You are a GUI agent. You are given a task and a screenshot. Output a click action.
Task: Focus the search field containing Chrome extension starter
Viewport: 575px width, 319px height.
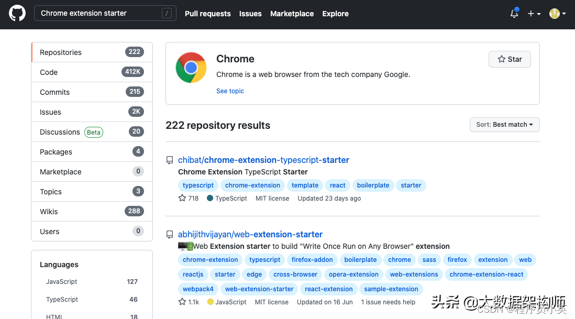click(x=105, y=13)
